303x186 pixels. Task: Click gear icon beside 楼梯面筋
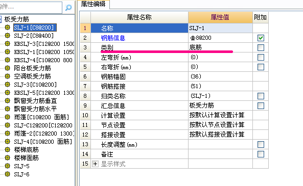pyautogui.click(x=7, y=157)
